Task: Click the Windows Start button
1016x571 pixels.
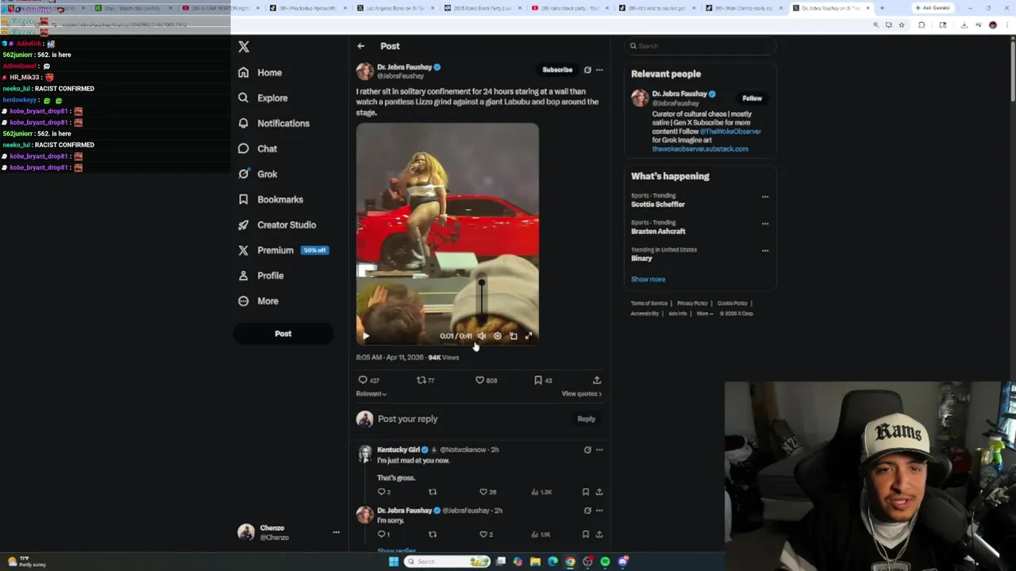Action: 394,561
